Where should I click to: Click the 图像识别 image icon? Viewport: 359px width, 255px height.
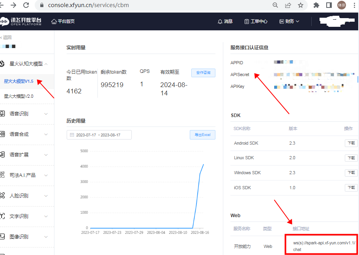(x=2, y=236)
